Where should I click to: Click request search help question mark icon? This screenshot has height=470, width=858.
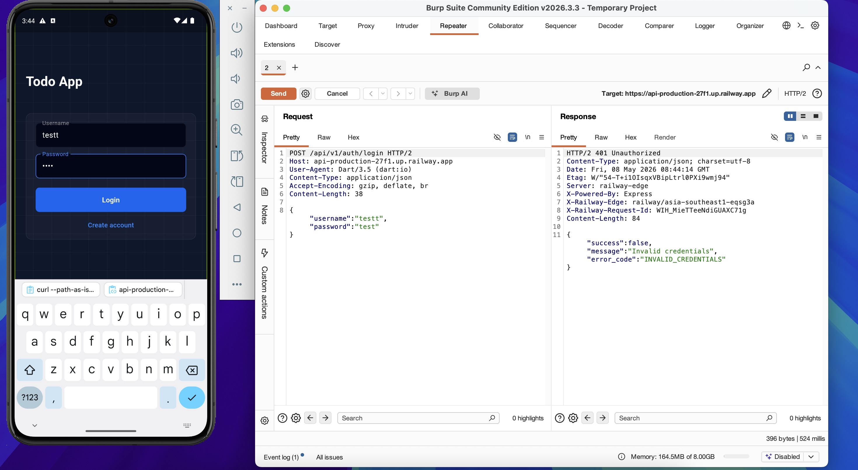coord(282,418)
